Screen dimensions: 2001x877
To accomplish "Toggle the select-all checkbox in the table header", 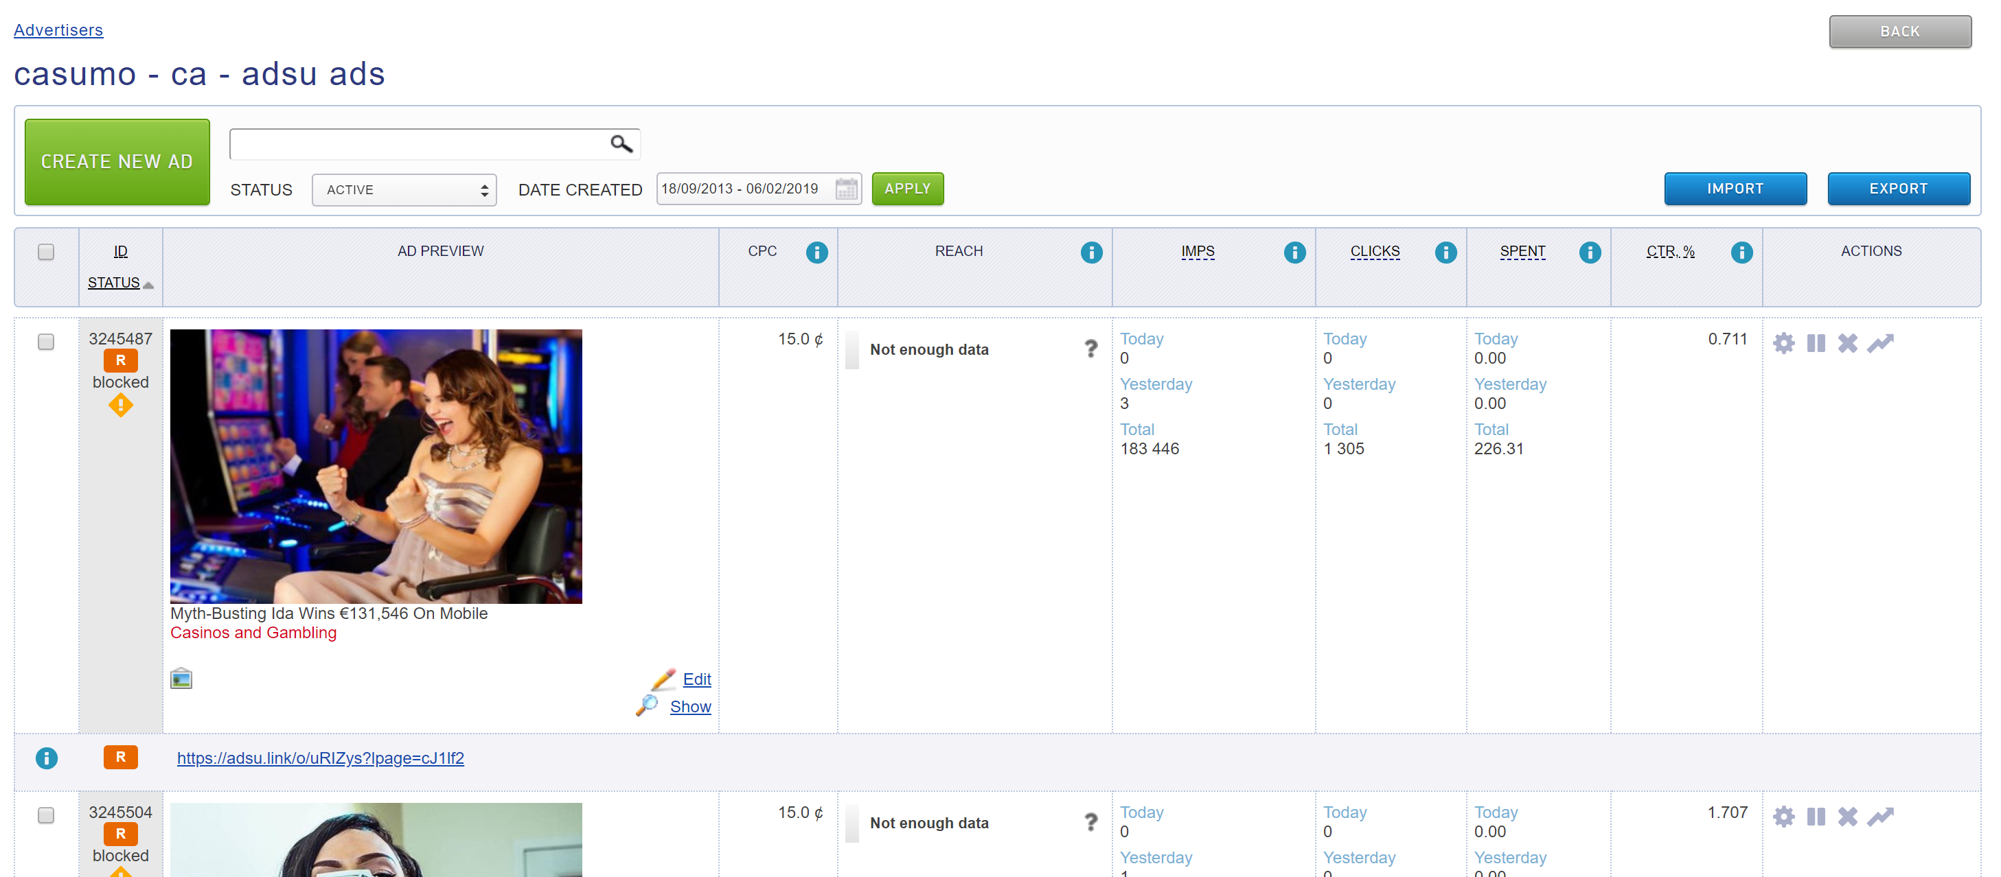I will pyautogui.click(x=46, y=251).
